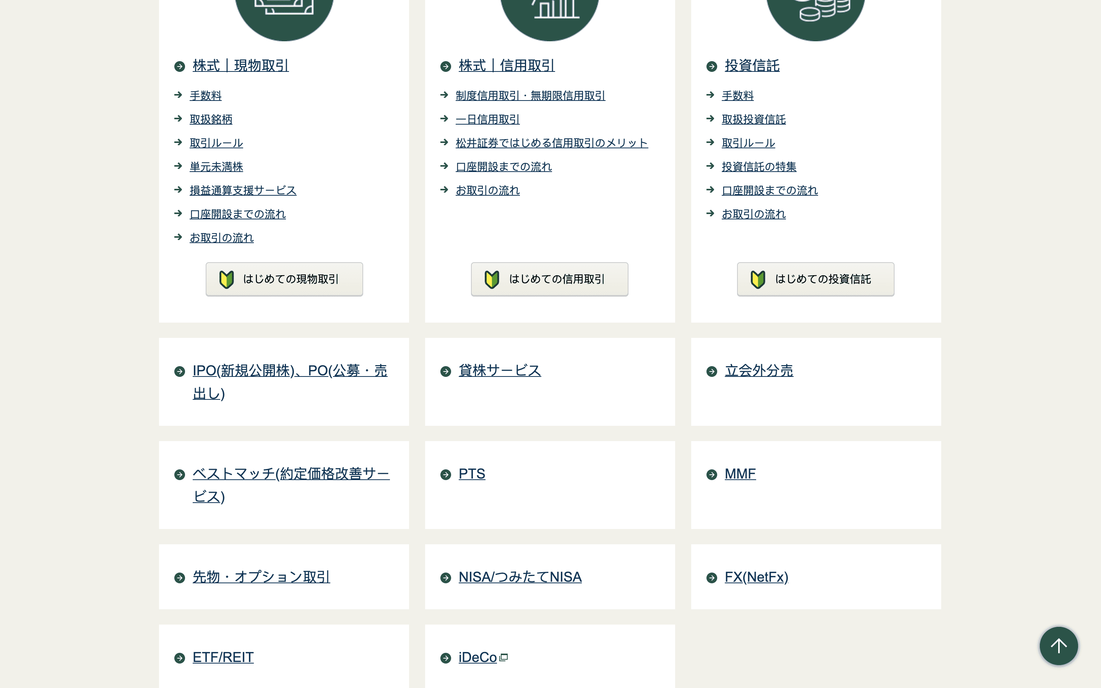The height and width of the screenshot is (688, 1101).
Task: Click beginner mark icon on はじめての信用取引
Action: 492,279
